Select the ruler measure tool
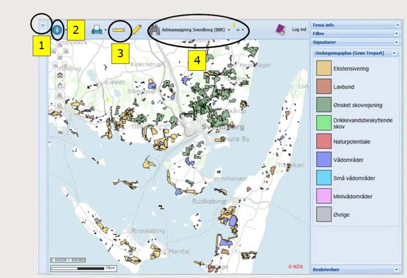Viewport: 407px width, 278px height. [120, 29]
